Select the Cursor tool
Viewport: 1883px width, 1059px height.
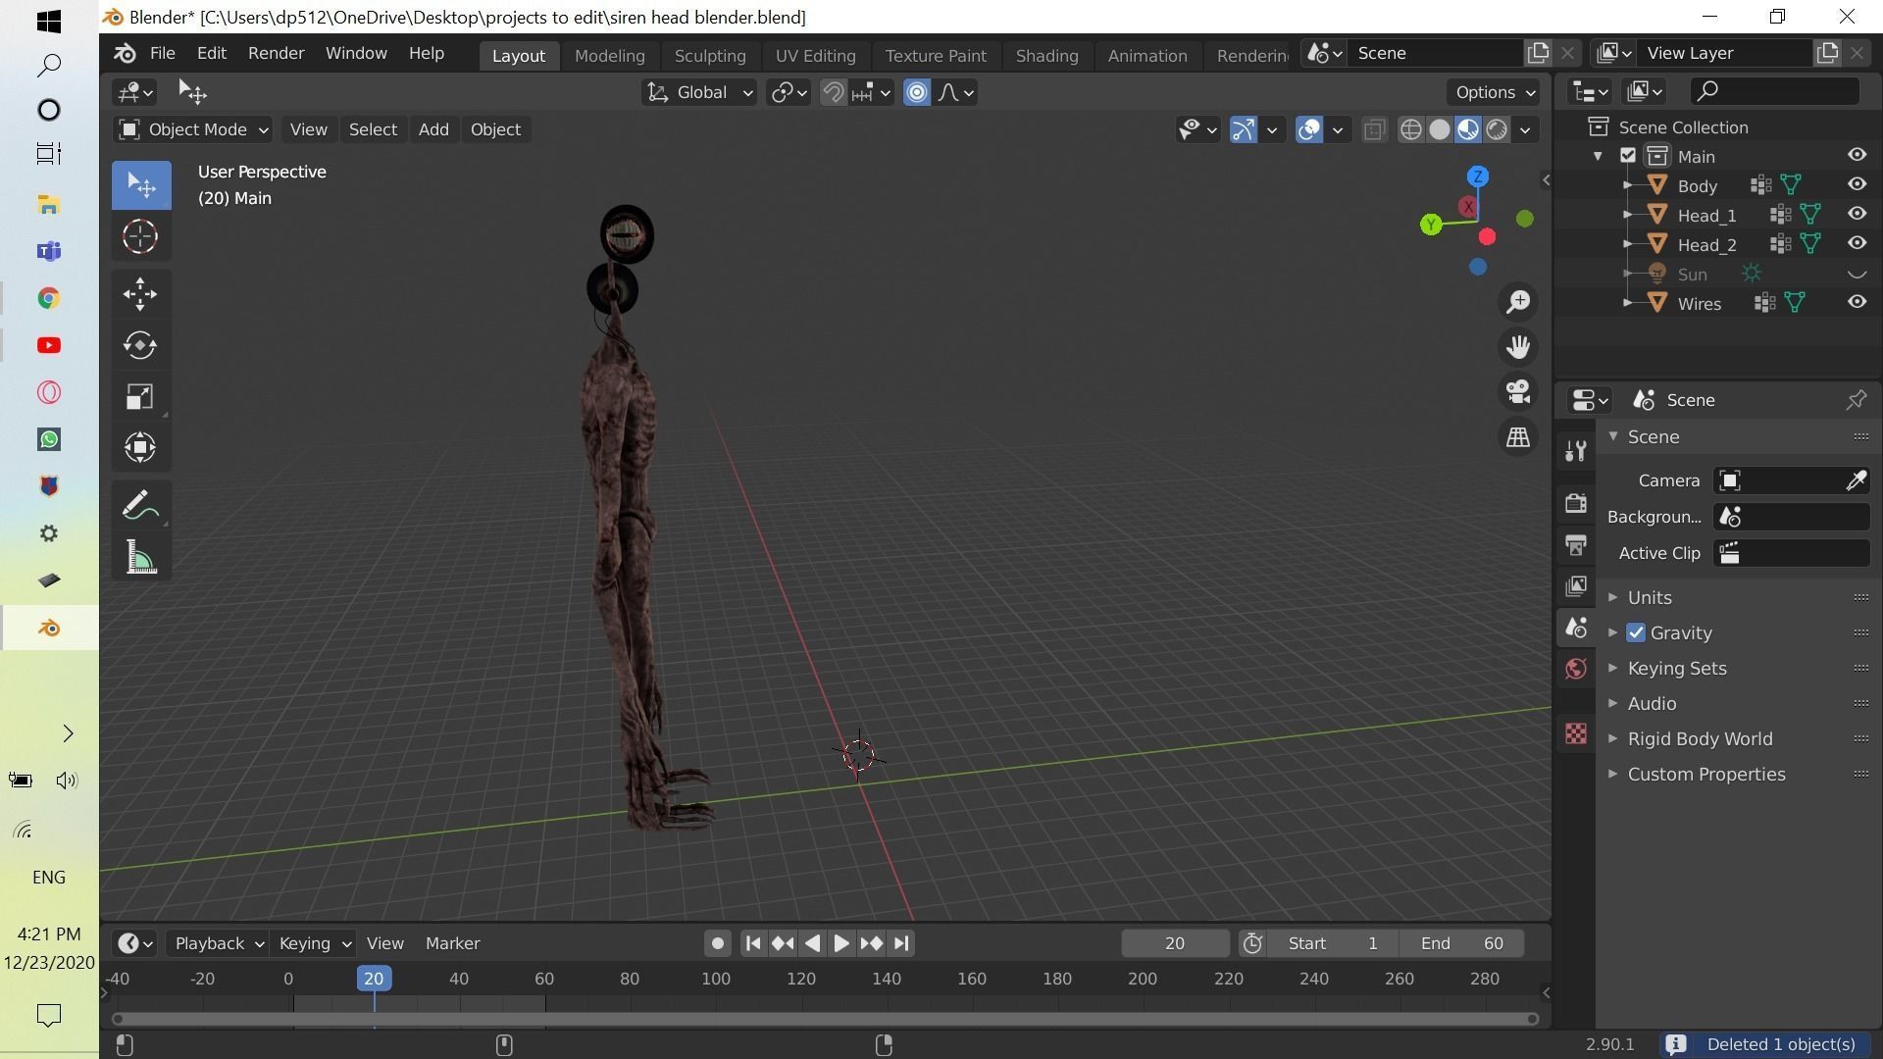tap(141, 236)
